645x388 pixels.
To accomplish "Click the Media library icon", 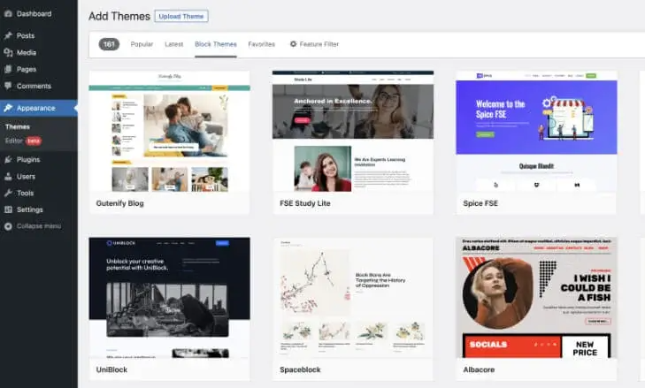I will click(8, 53).
